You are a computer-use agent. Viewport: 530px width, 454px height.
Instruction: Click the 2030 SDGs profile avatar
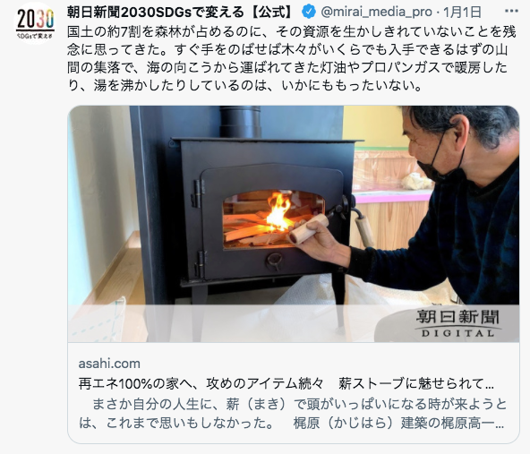click(x=35, y=23)
